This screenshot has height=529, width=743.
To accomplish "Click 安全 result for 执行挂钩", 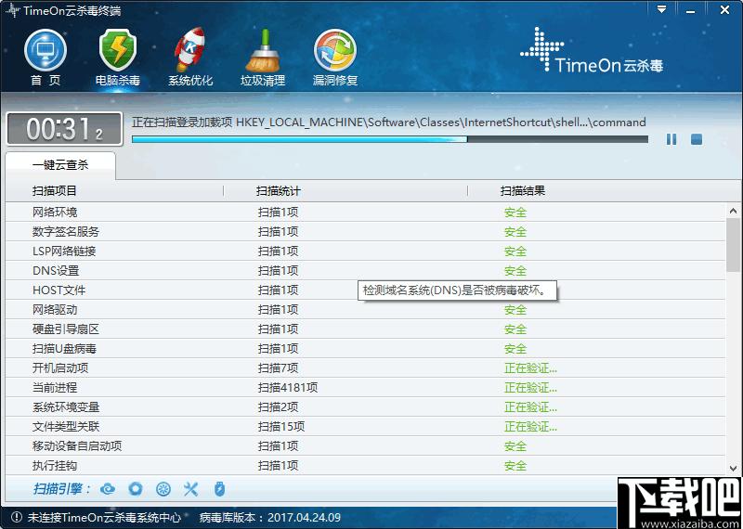I will click(x=515, y=466).
